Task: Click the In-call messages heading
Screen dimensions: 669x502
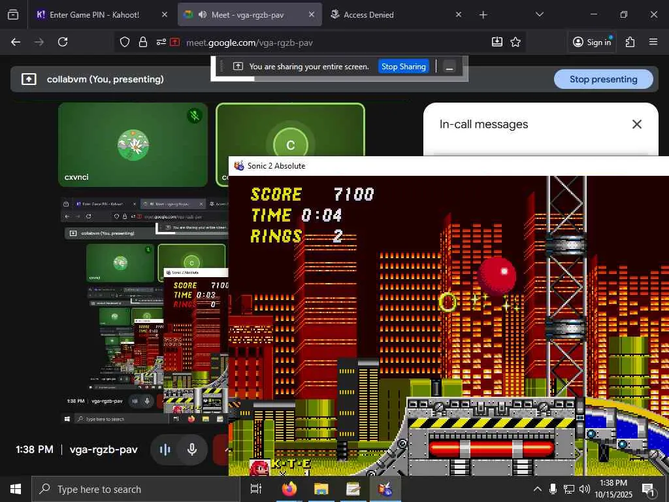Action: click(484, 124)
